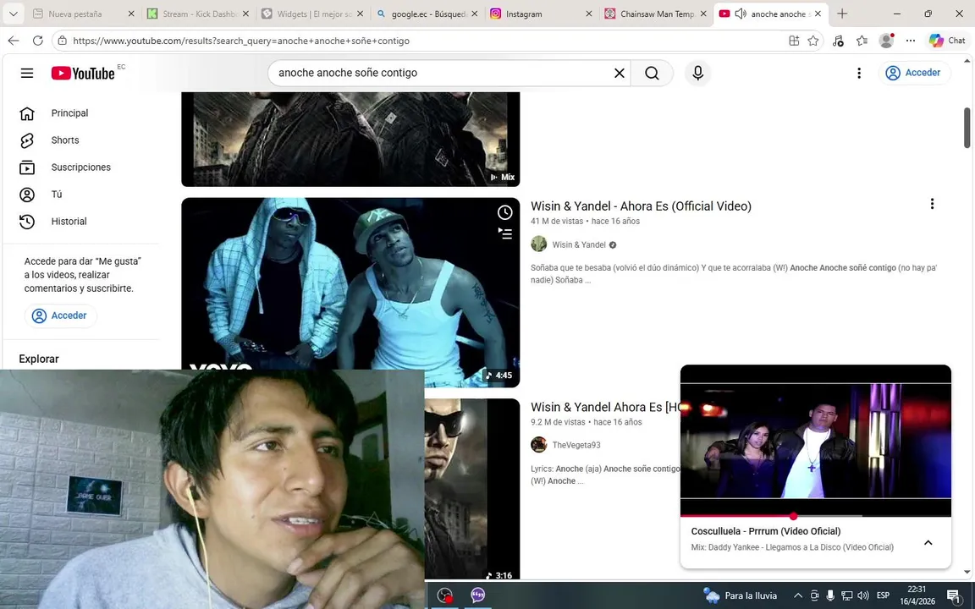
Task: Open the 3:16 Ahora Es HQ thumbnail
Action: 472,489
